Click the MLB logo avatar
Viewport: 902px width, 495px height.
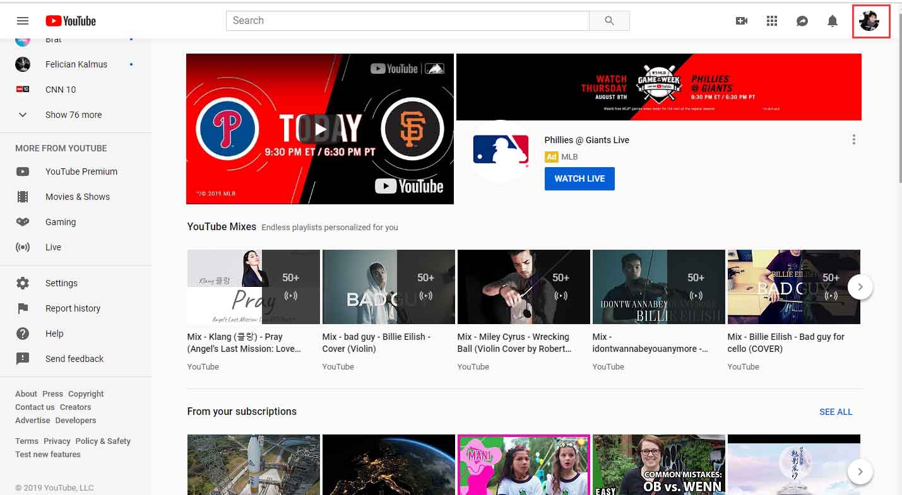tap(501, 151)
